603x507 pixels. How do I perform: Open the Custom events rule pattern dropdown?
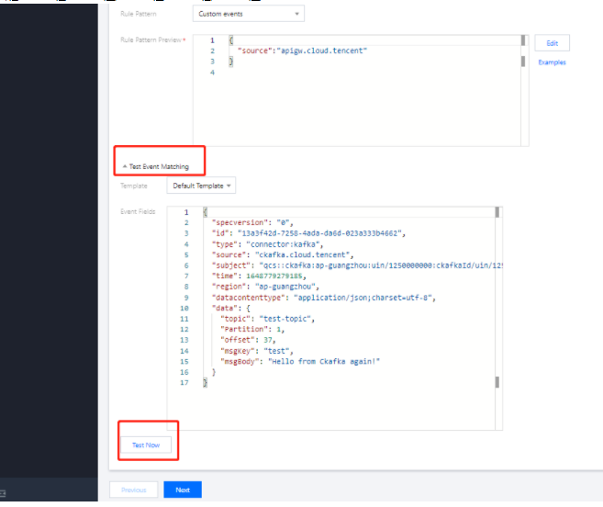point(249,14)
